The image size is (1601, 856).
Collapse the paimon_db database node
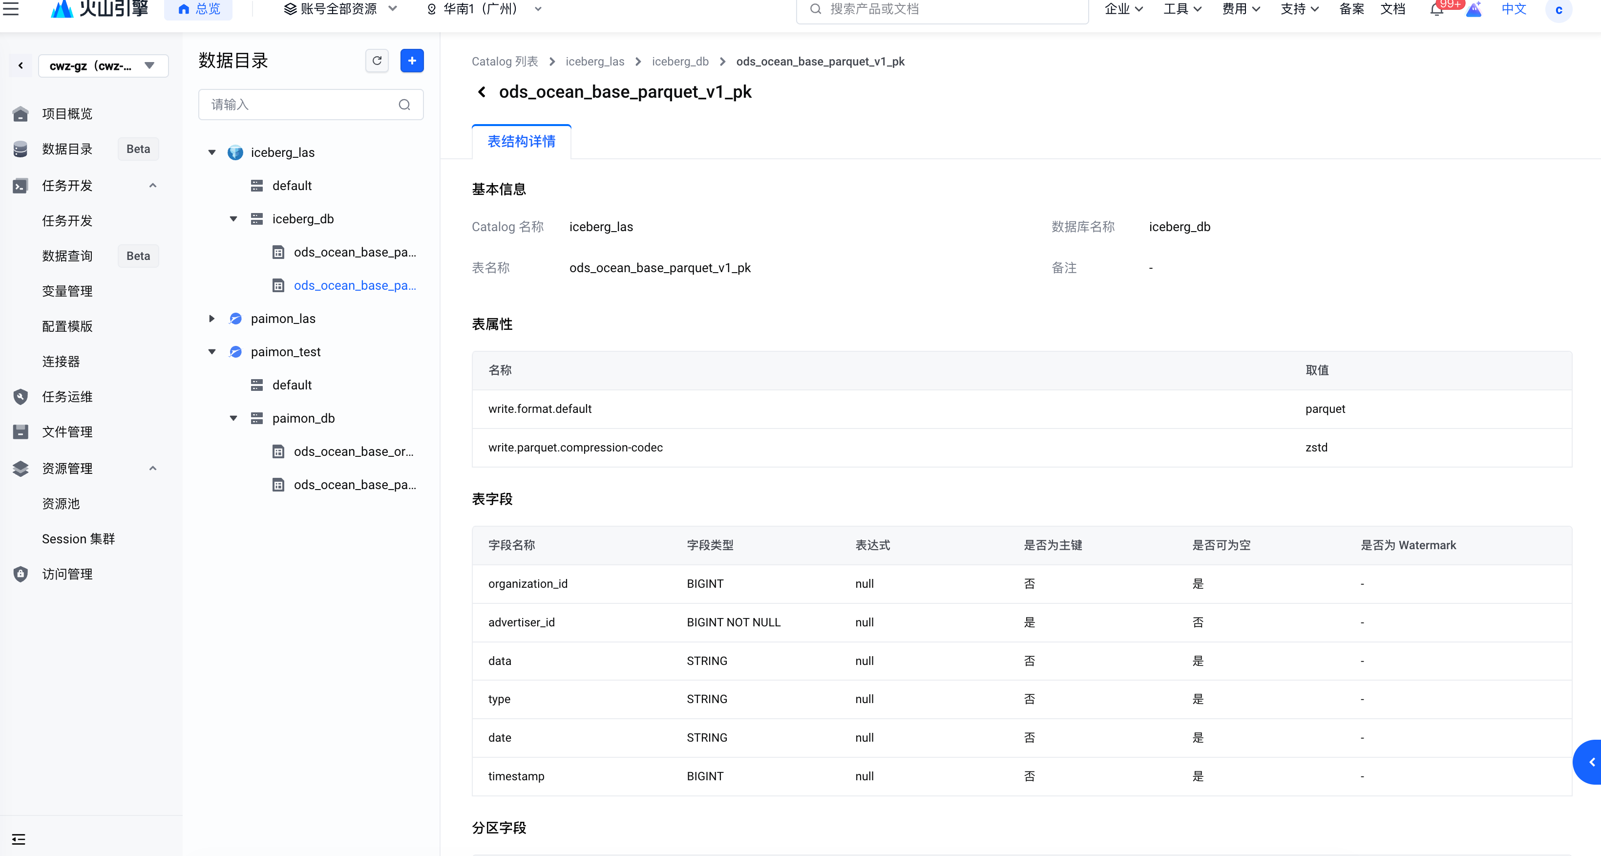click(x=233, y=418)
